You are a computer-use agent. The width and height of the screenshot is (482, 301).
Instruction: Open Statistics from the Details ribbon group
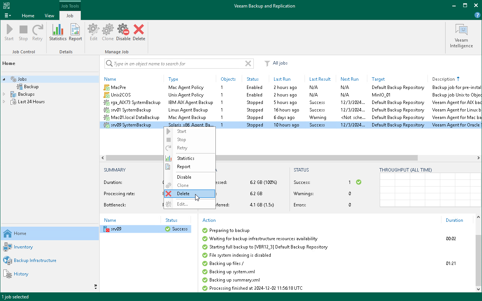58,32
